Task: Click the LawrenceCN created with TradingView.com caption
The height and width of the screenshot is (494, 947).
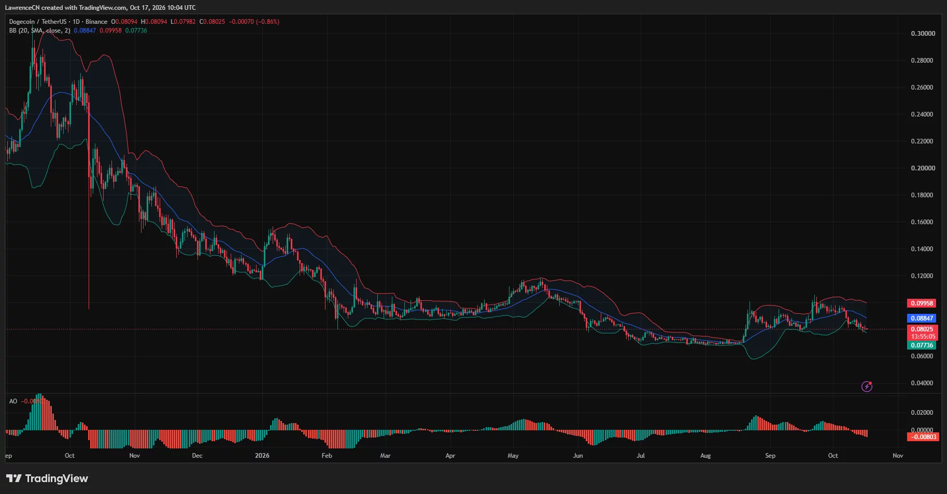Action: (x=101, y=8)
